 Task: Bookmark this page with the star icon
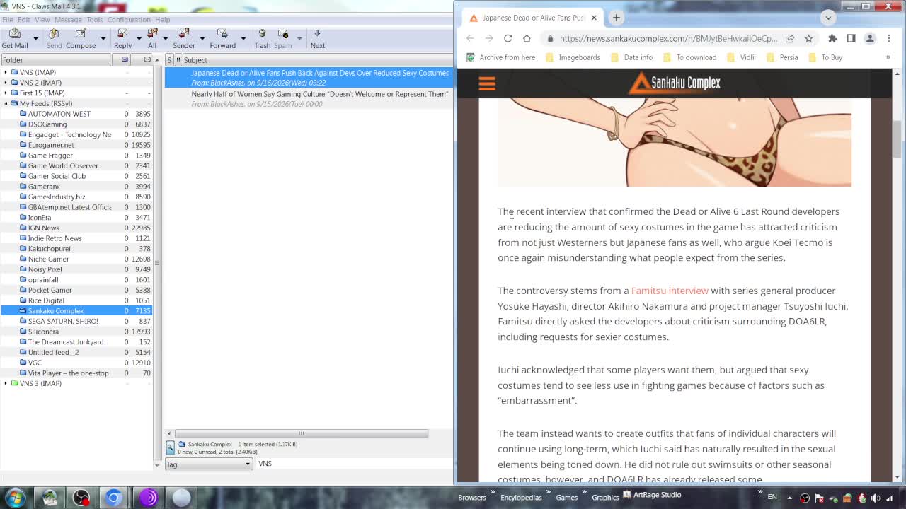808,38
